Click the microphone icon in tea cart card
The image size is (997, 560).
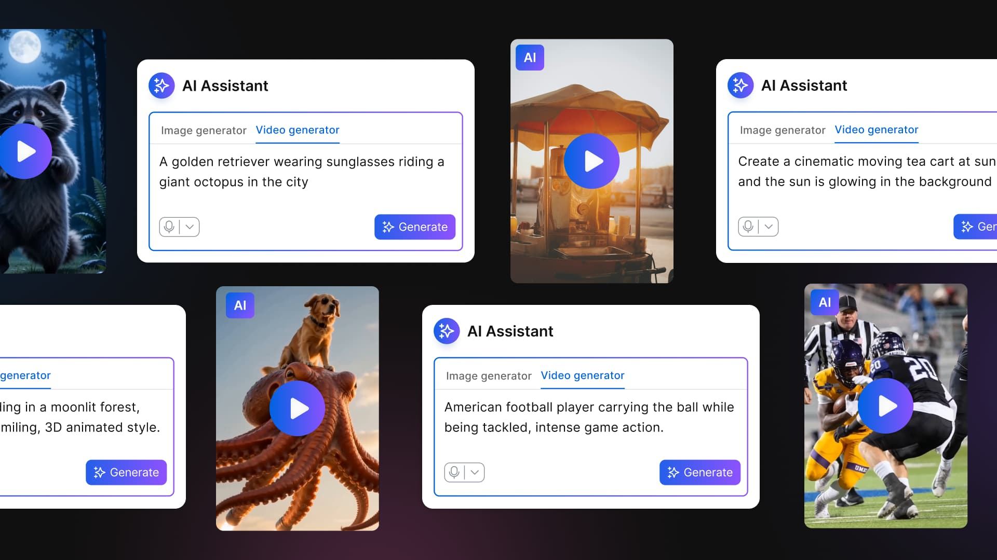tap(748, 227)
